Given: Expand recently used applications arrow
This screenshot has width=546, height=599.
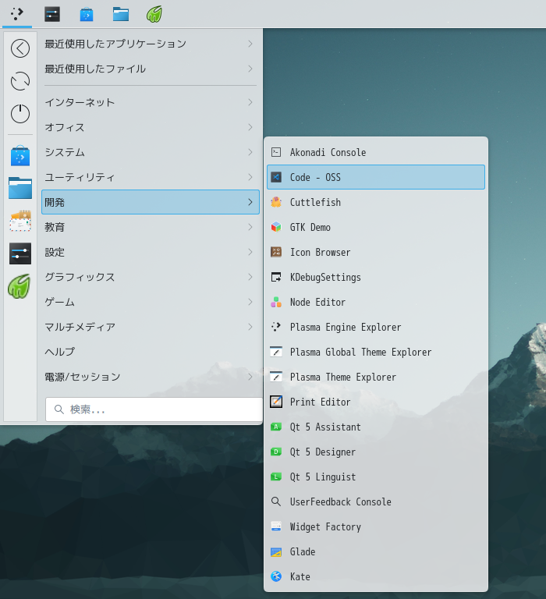Looking at the screenshot, I should click(250, 44).
